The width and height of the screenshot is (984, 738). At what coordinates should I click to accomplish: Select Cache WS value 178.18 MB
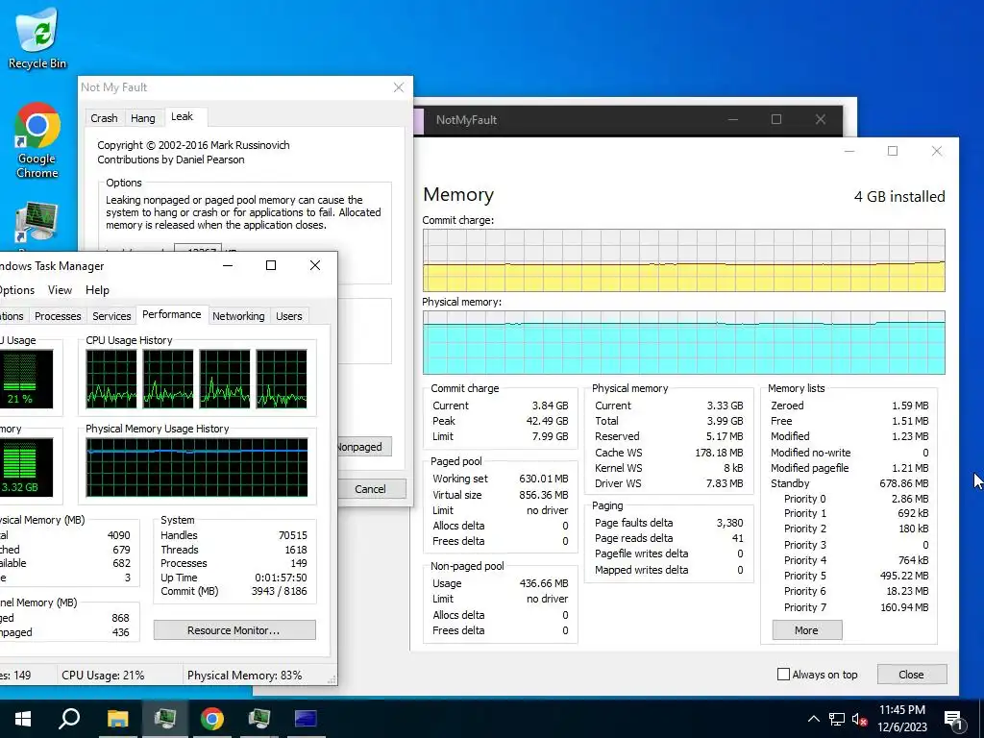719,454
